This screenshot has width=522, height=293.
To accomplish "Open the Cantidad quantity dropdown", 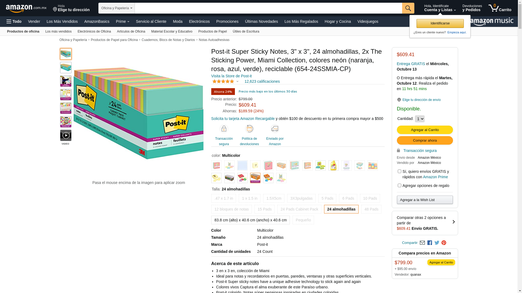I will point(420,119).
